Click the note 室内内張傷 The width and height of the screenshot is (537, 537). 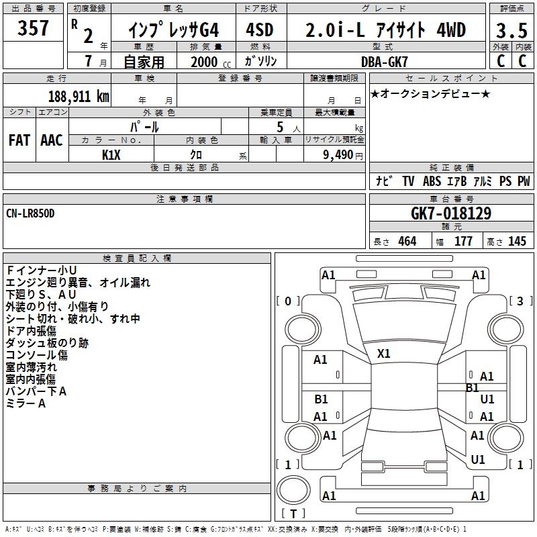pyautogui.click(x=30, y=379)
